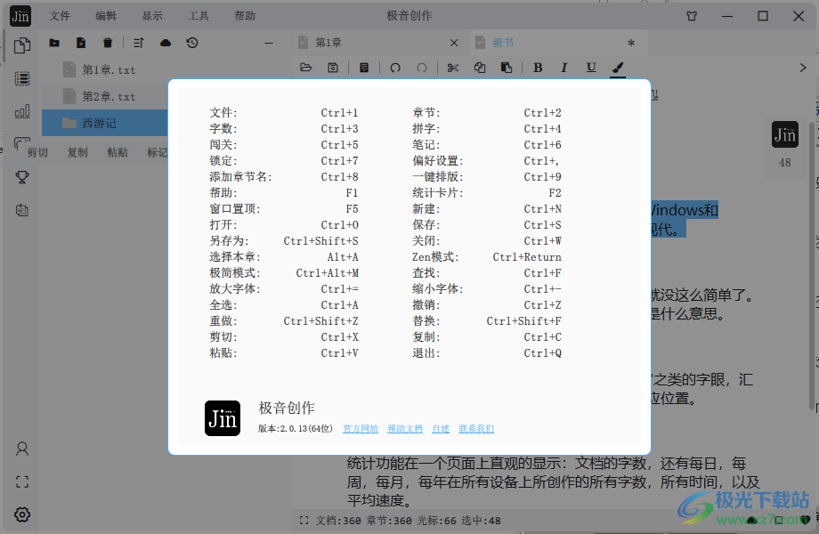
Task: Copy selection with toolbar icon
Action: 480,68
